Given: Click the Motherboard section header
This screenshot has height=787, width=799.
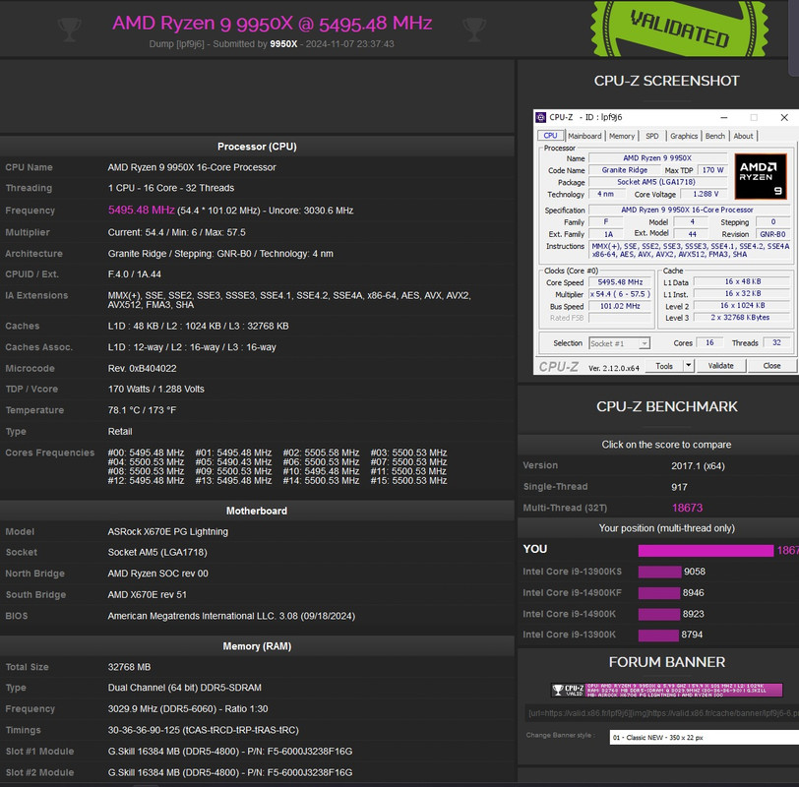Looking at the screenshot, I should [257, 511].
